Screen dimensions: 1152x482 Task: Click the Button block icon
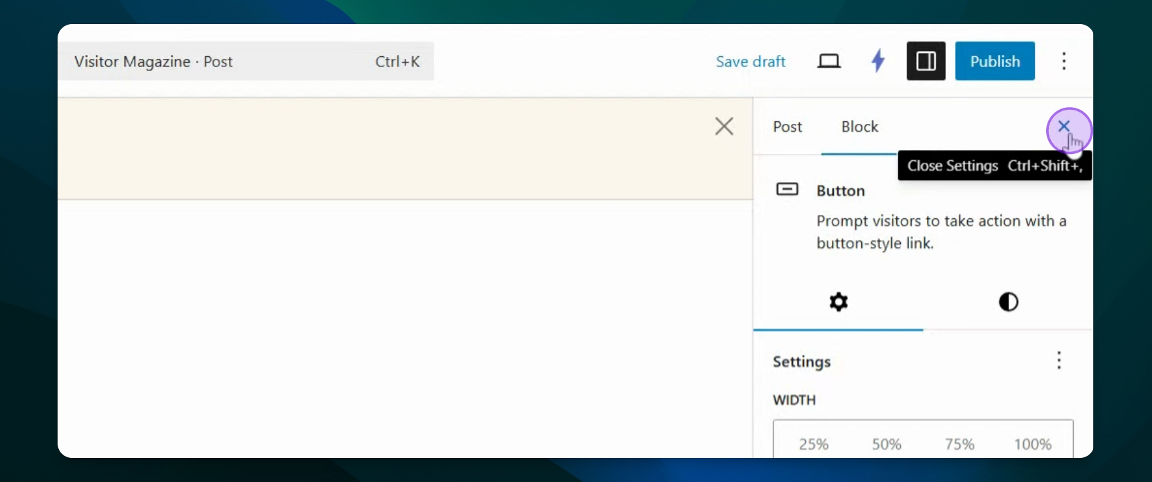pos(787,189)
